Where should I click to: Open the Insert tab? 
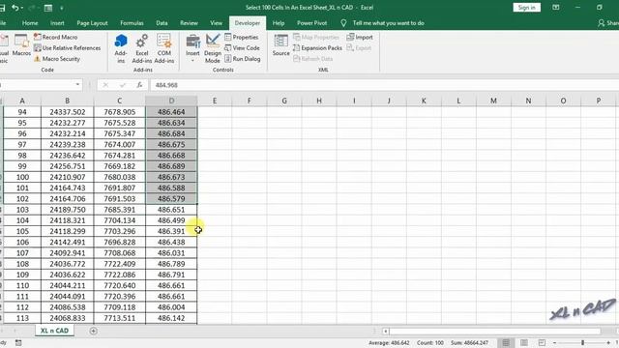57,23
